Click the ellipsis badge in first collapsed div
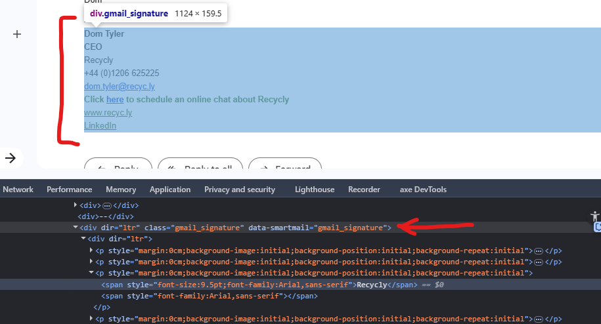Image resolution: width=601 pixels, height=324 pixels. pyautogui.click(x=107, y=206)
